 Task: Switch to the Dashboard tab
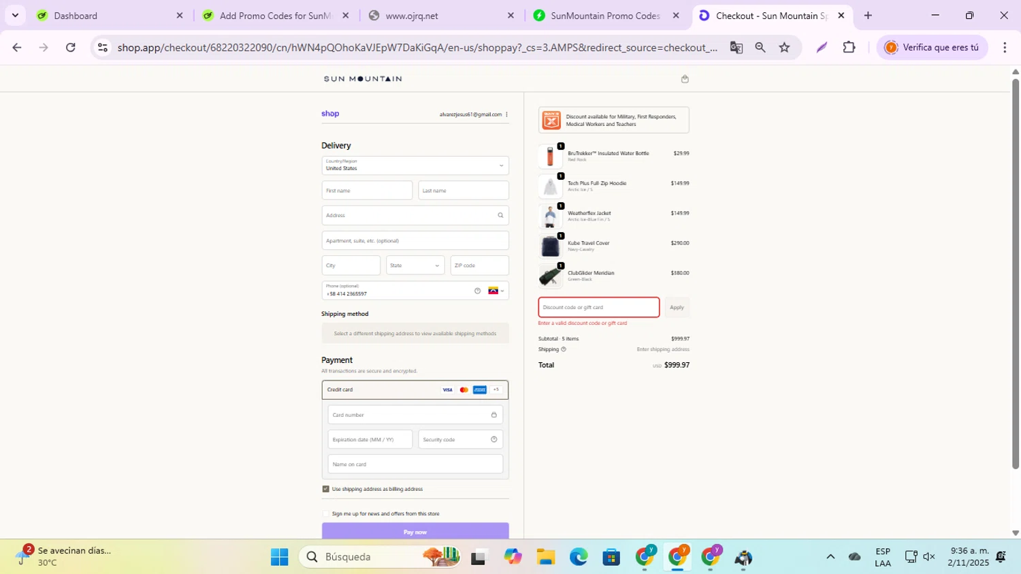click(x=109, y=15)
